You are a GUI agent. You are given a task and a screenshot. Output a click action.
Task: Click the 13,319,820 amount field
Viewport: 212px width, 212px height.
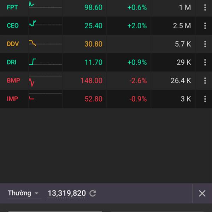[x=67, y=193]
